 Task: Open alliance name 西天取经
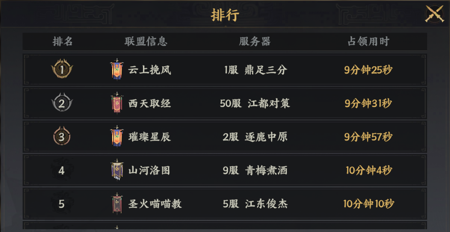[150, 104]
